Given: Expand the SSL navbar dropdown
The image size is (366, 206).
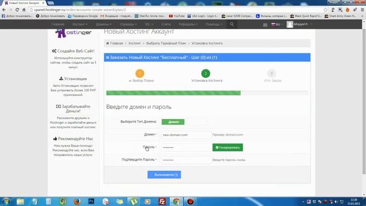Looking at the screenshot, I should [x=149, y=24].
